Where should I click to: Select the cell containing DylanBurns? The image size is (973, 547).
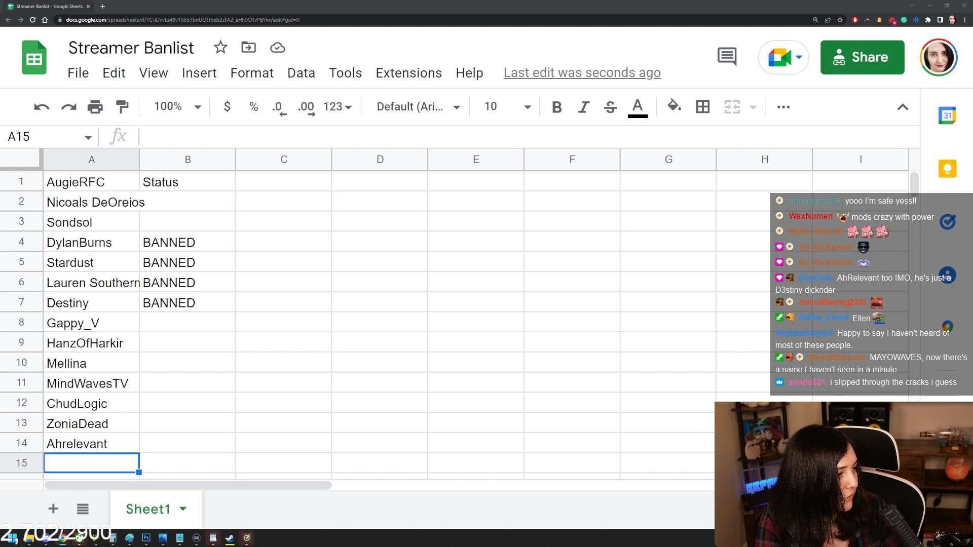91,242
